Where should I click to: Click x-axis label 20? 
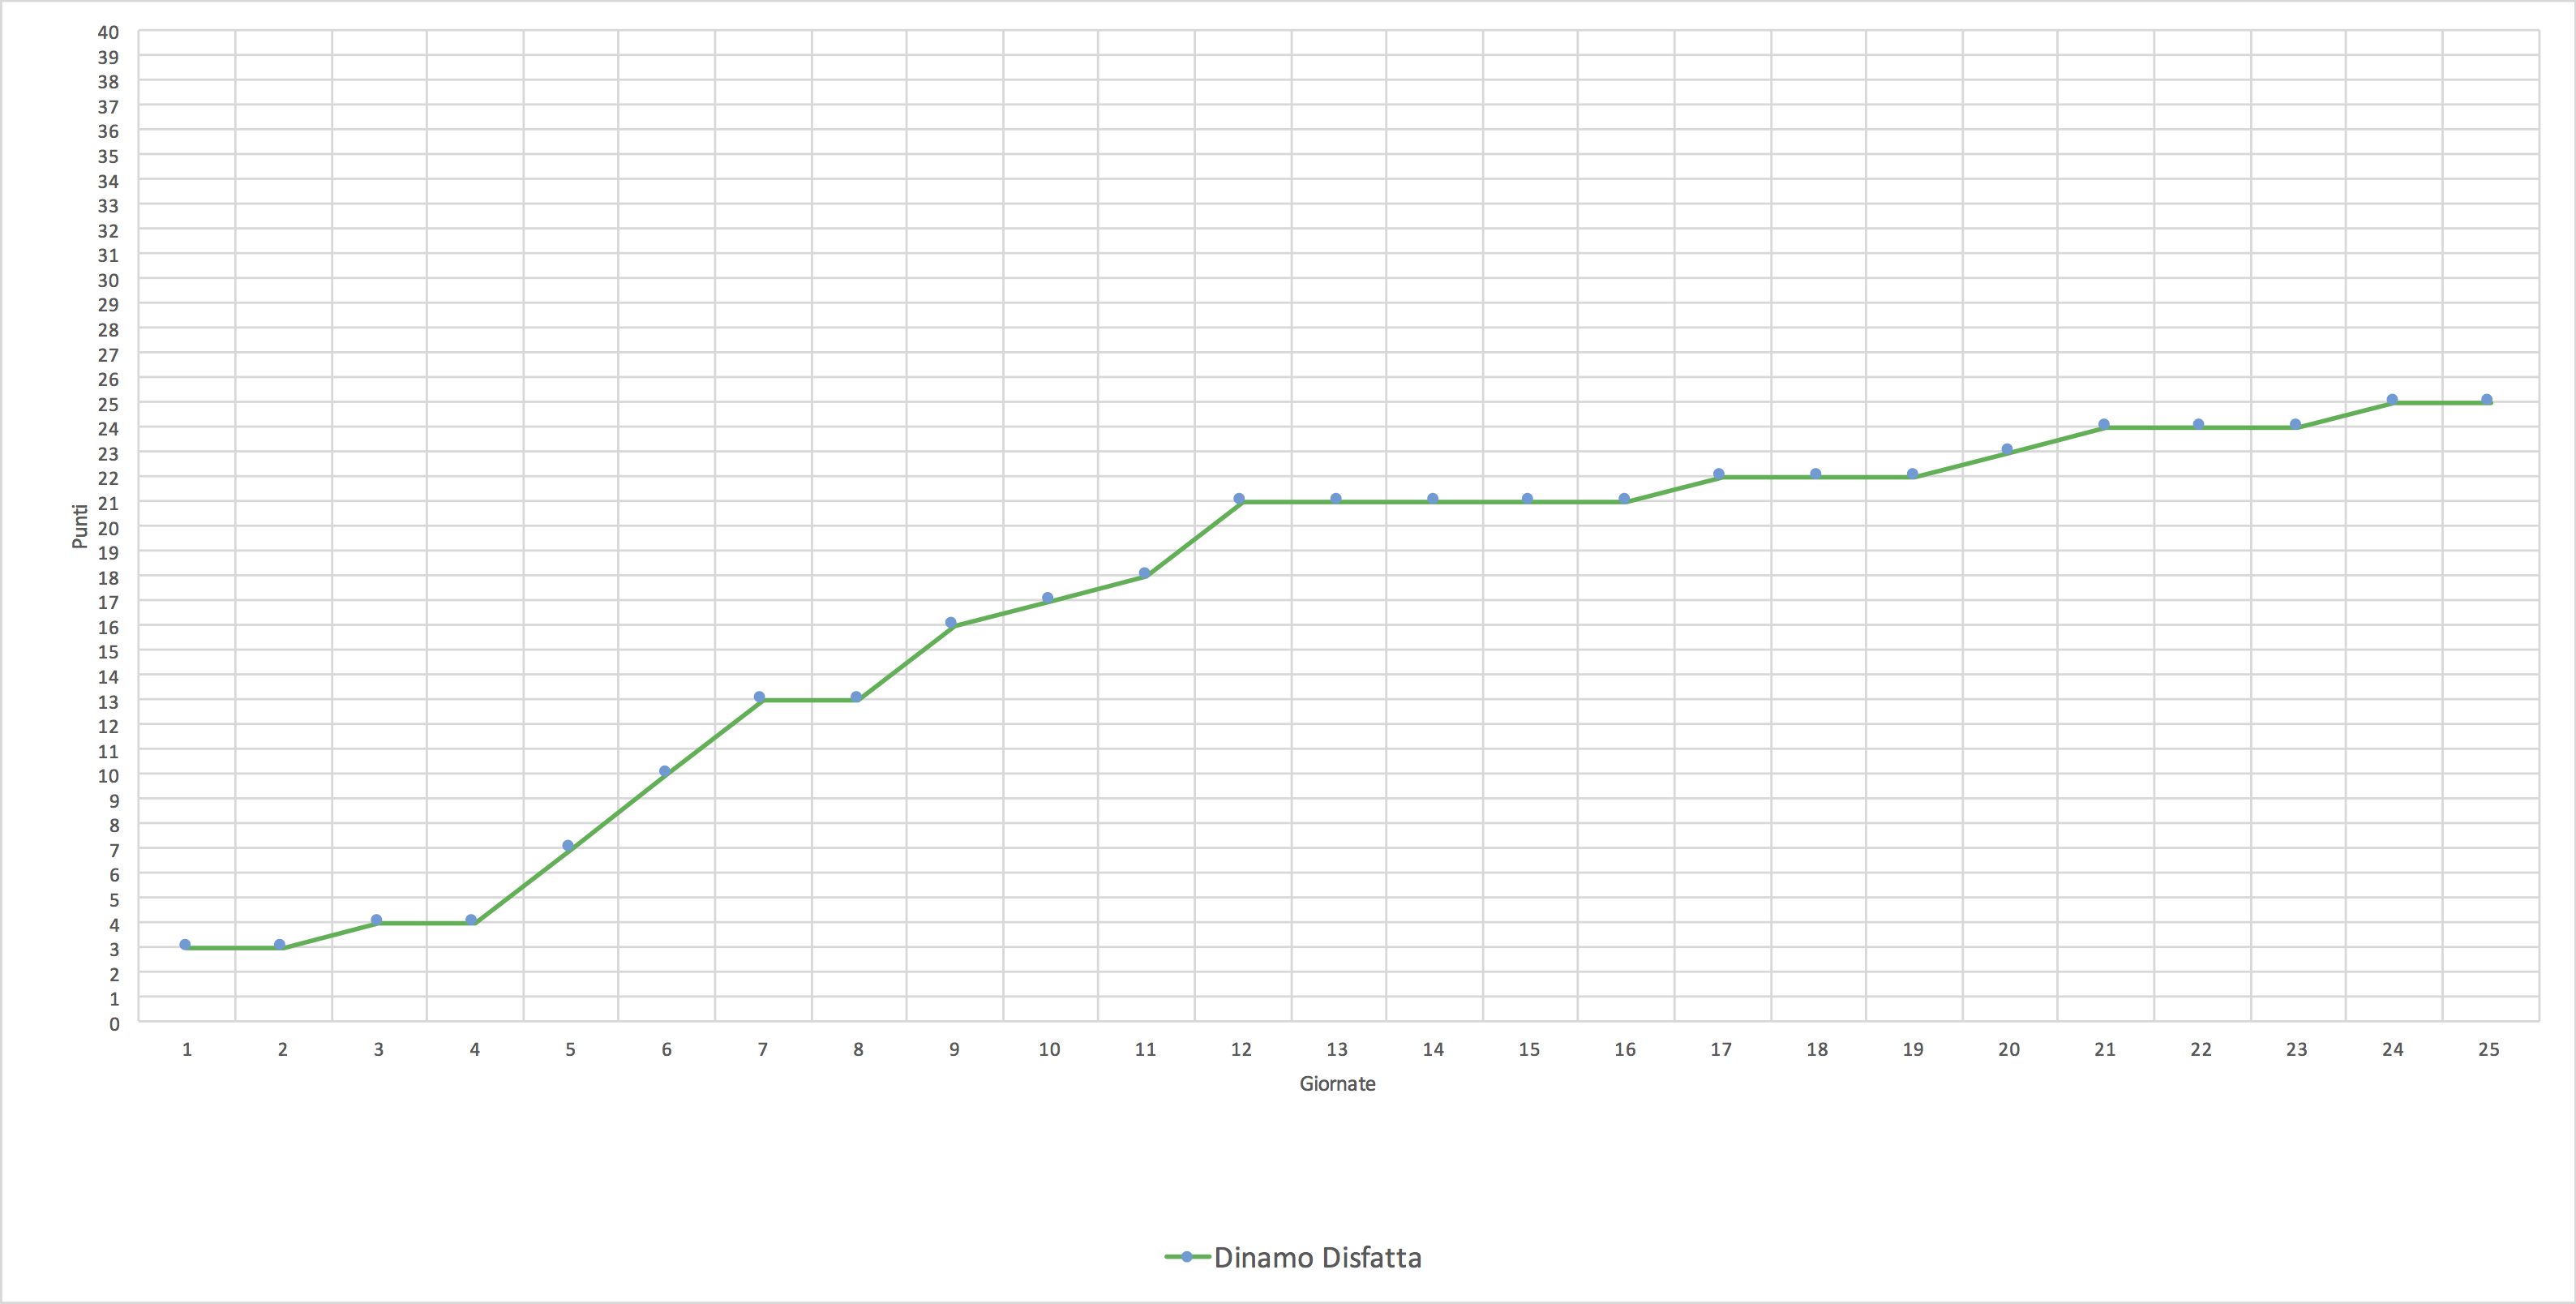pyautogui.click(x=2009, y=1049)
